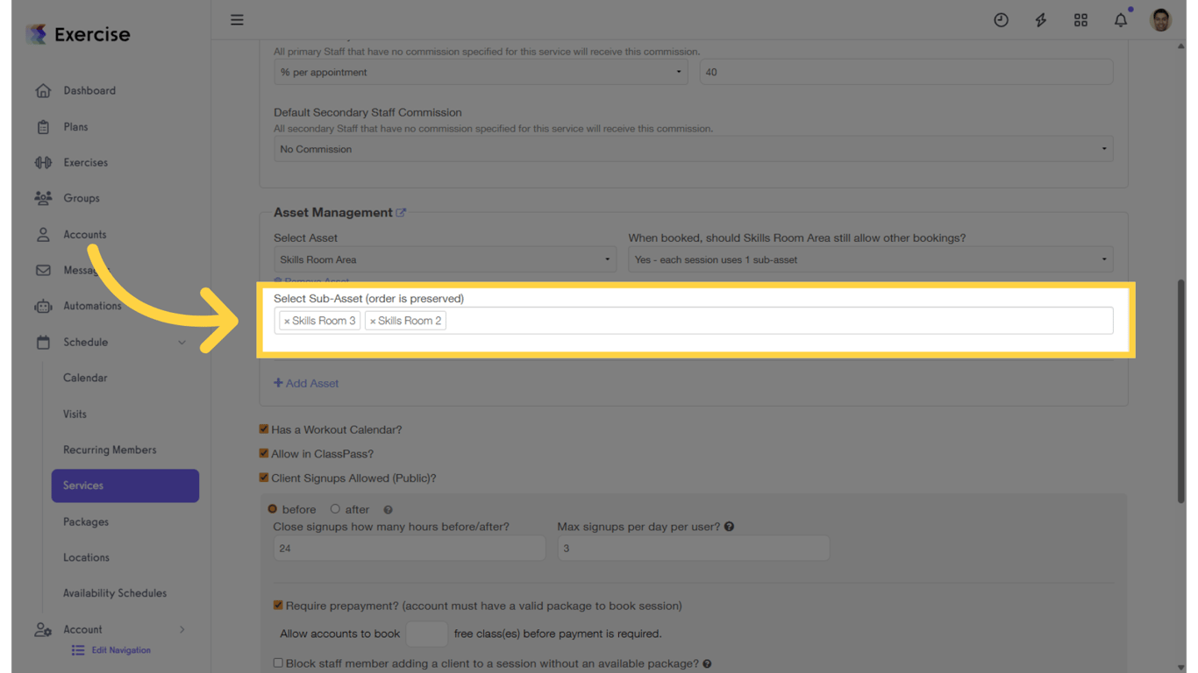The width and height of the screenshot is (1198, 673).
Task: Open the apps grid icon in the header
Action: click(x=1080, y=19)
